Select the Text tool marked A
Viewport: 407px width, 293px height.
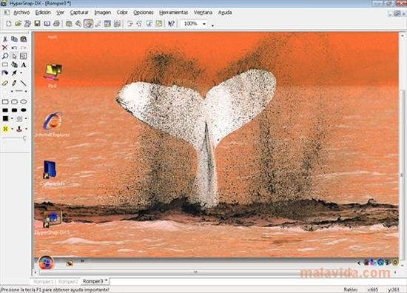24,64
